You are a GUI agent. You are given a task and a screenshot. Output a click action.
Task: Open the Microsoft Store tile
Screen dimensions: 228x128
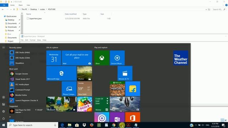[61, 104]
